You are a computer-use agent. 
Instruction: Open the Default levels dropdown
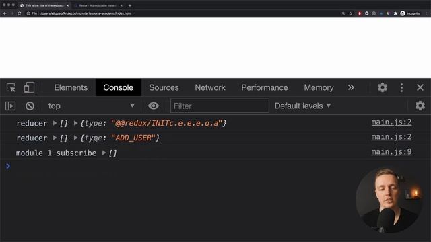click(x=302, y=106)
